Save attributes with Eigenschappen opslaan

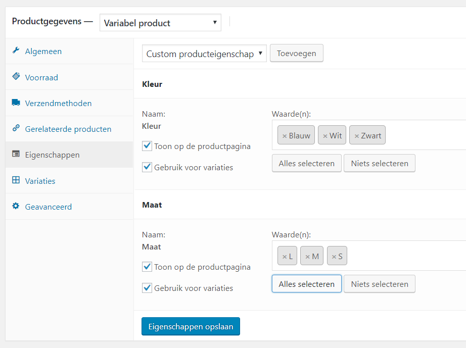pos(191,326)
